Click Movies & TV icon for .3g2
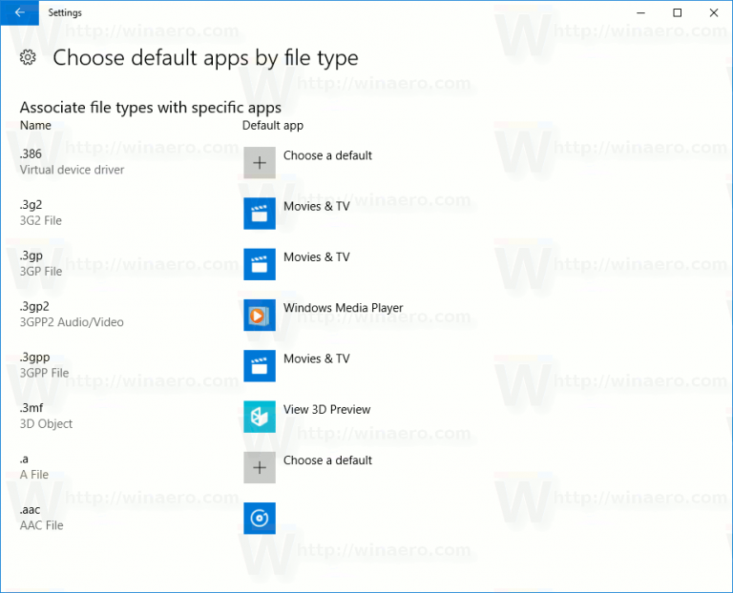733x593 pixels. click(x=260, y=214)
